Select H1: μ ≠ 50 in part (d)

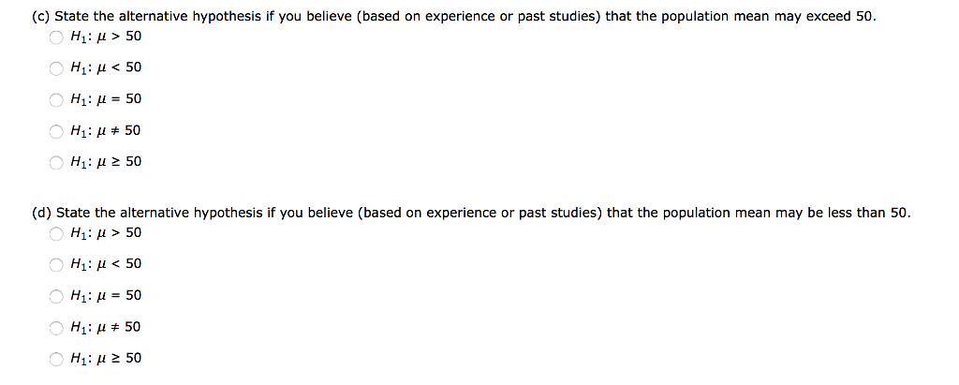[56, 328]
